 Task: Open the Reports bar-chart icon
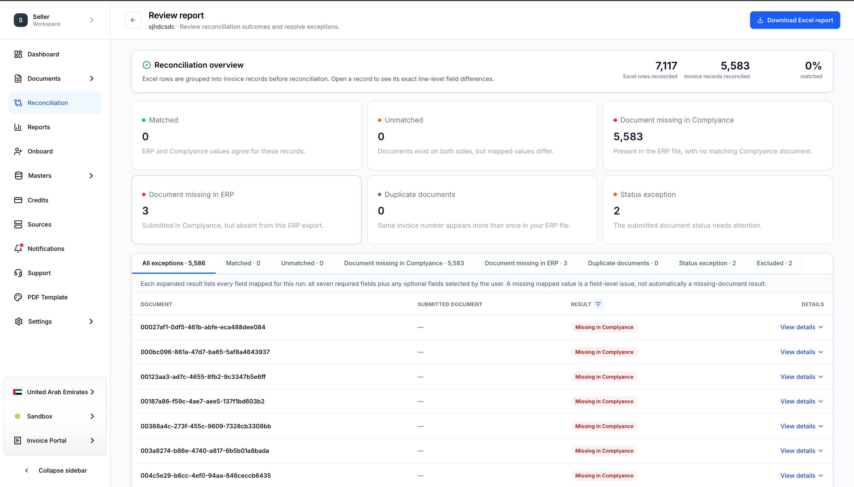pos(18,127)
